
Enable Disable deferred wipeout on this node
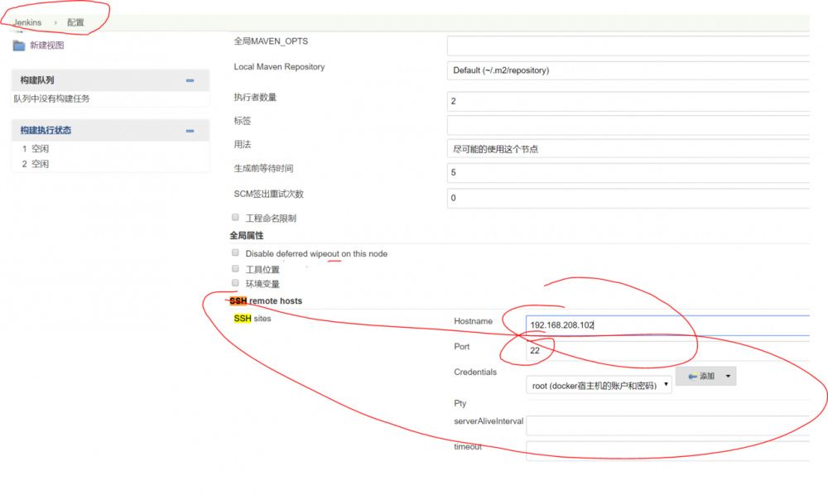point(235,253)
